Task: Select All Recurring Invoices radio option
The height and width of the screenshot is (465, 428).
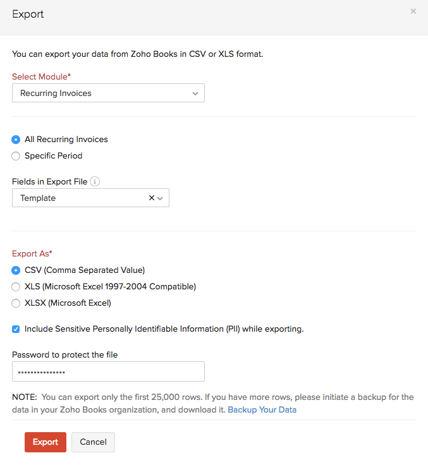Action: click(x=16, y=140)
